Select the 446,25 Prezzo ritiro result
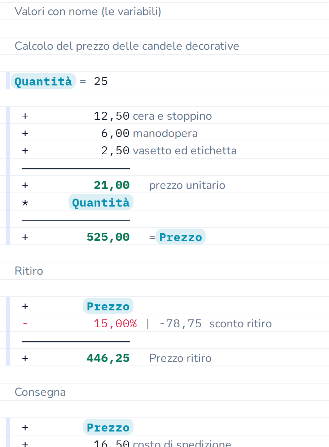This screenshot has height=447, width=329. tap(108, 358)
